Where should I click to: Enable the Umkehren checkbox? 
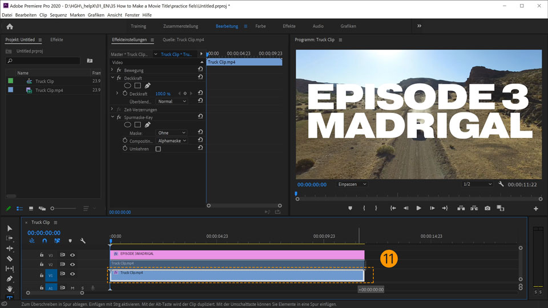pos(158,149)
